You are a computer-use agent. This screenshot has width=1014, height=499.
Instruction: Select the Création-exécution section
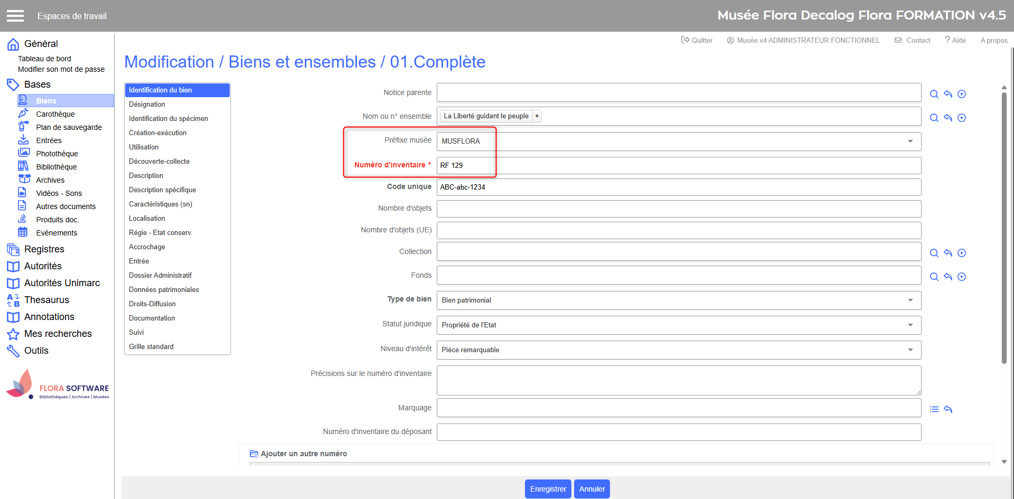click(x=157, y=133)
